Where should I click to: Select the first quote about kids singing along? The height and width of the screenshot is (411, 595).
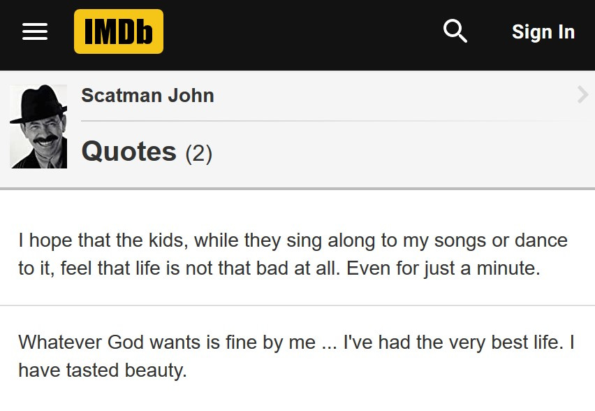click(x=293, y=254)
